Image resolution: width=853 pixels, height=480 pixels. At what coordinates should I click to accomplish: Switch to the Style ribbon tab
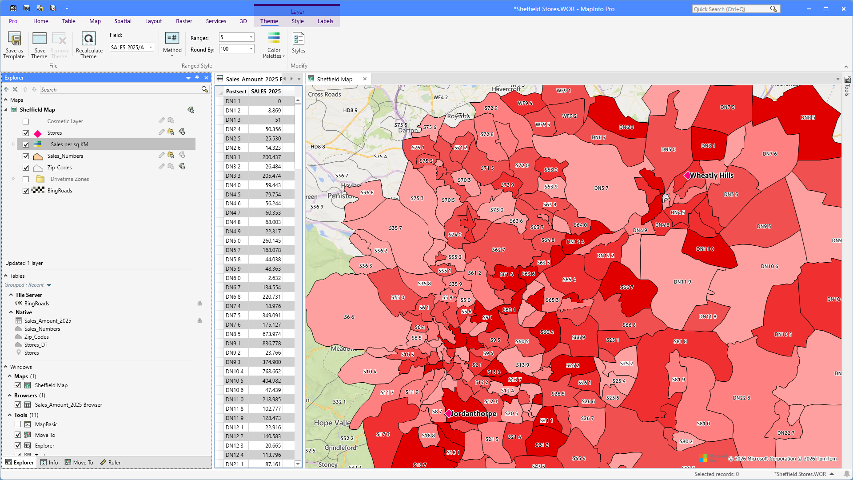click(298, 21)
